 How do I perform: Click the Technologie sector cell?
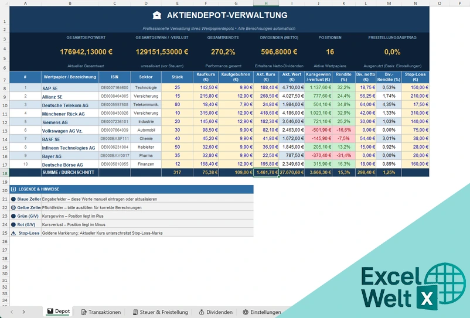coord(146,88)
